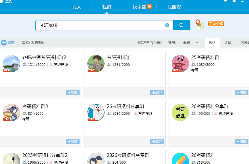Click the 搜索: 考研资料 label
The height and width of the screenshot is (164, 249).
pyautogui.click(x=33, y=43)
